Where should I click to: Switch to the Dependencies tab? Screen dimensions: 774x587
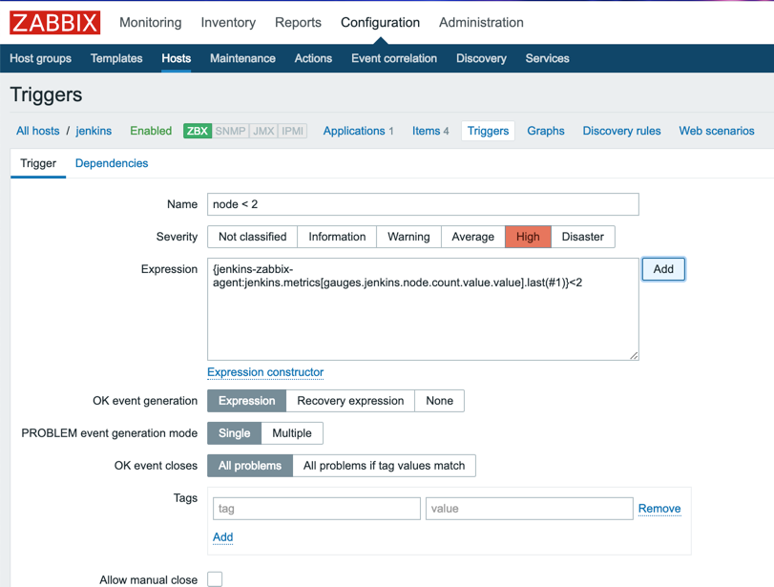[114, 163]
